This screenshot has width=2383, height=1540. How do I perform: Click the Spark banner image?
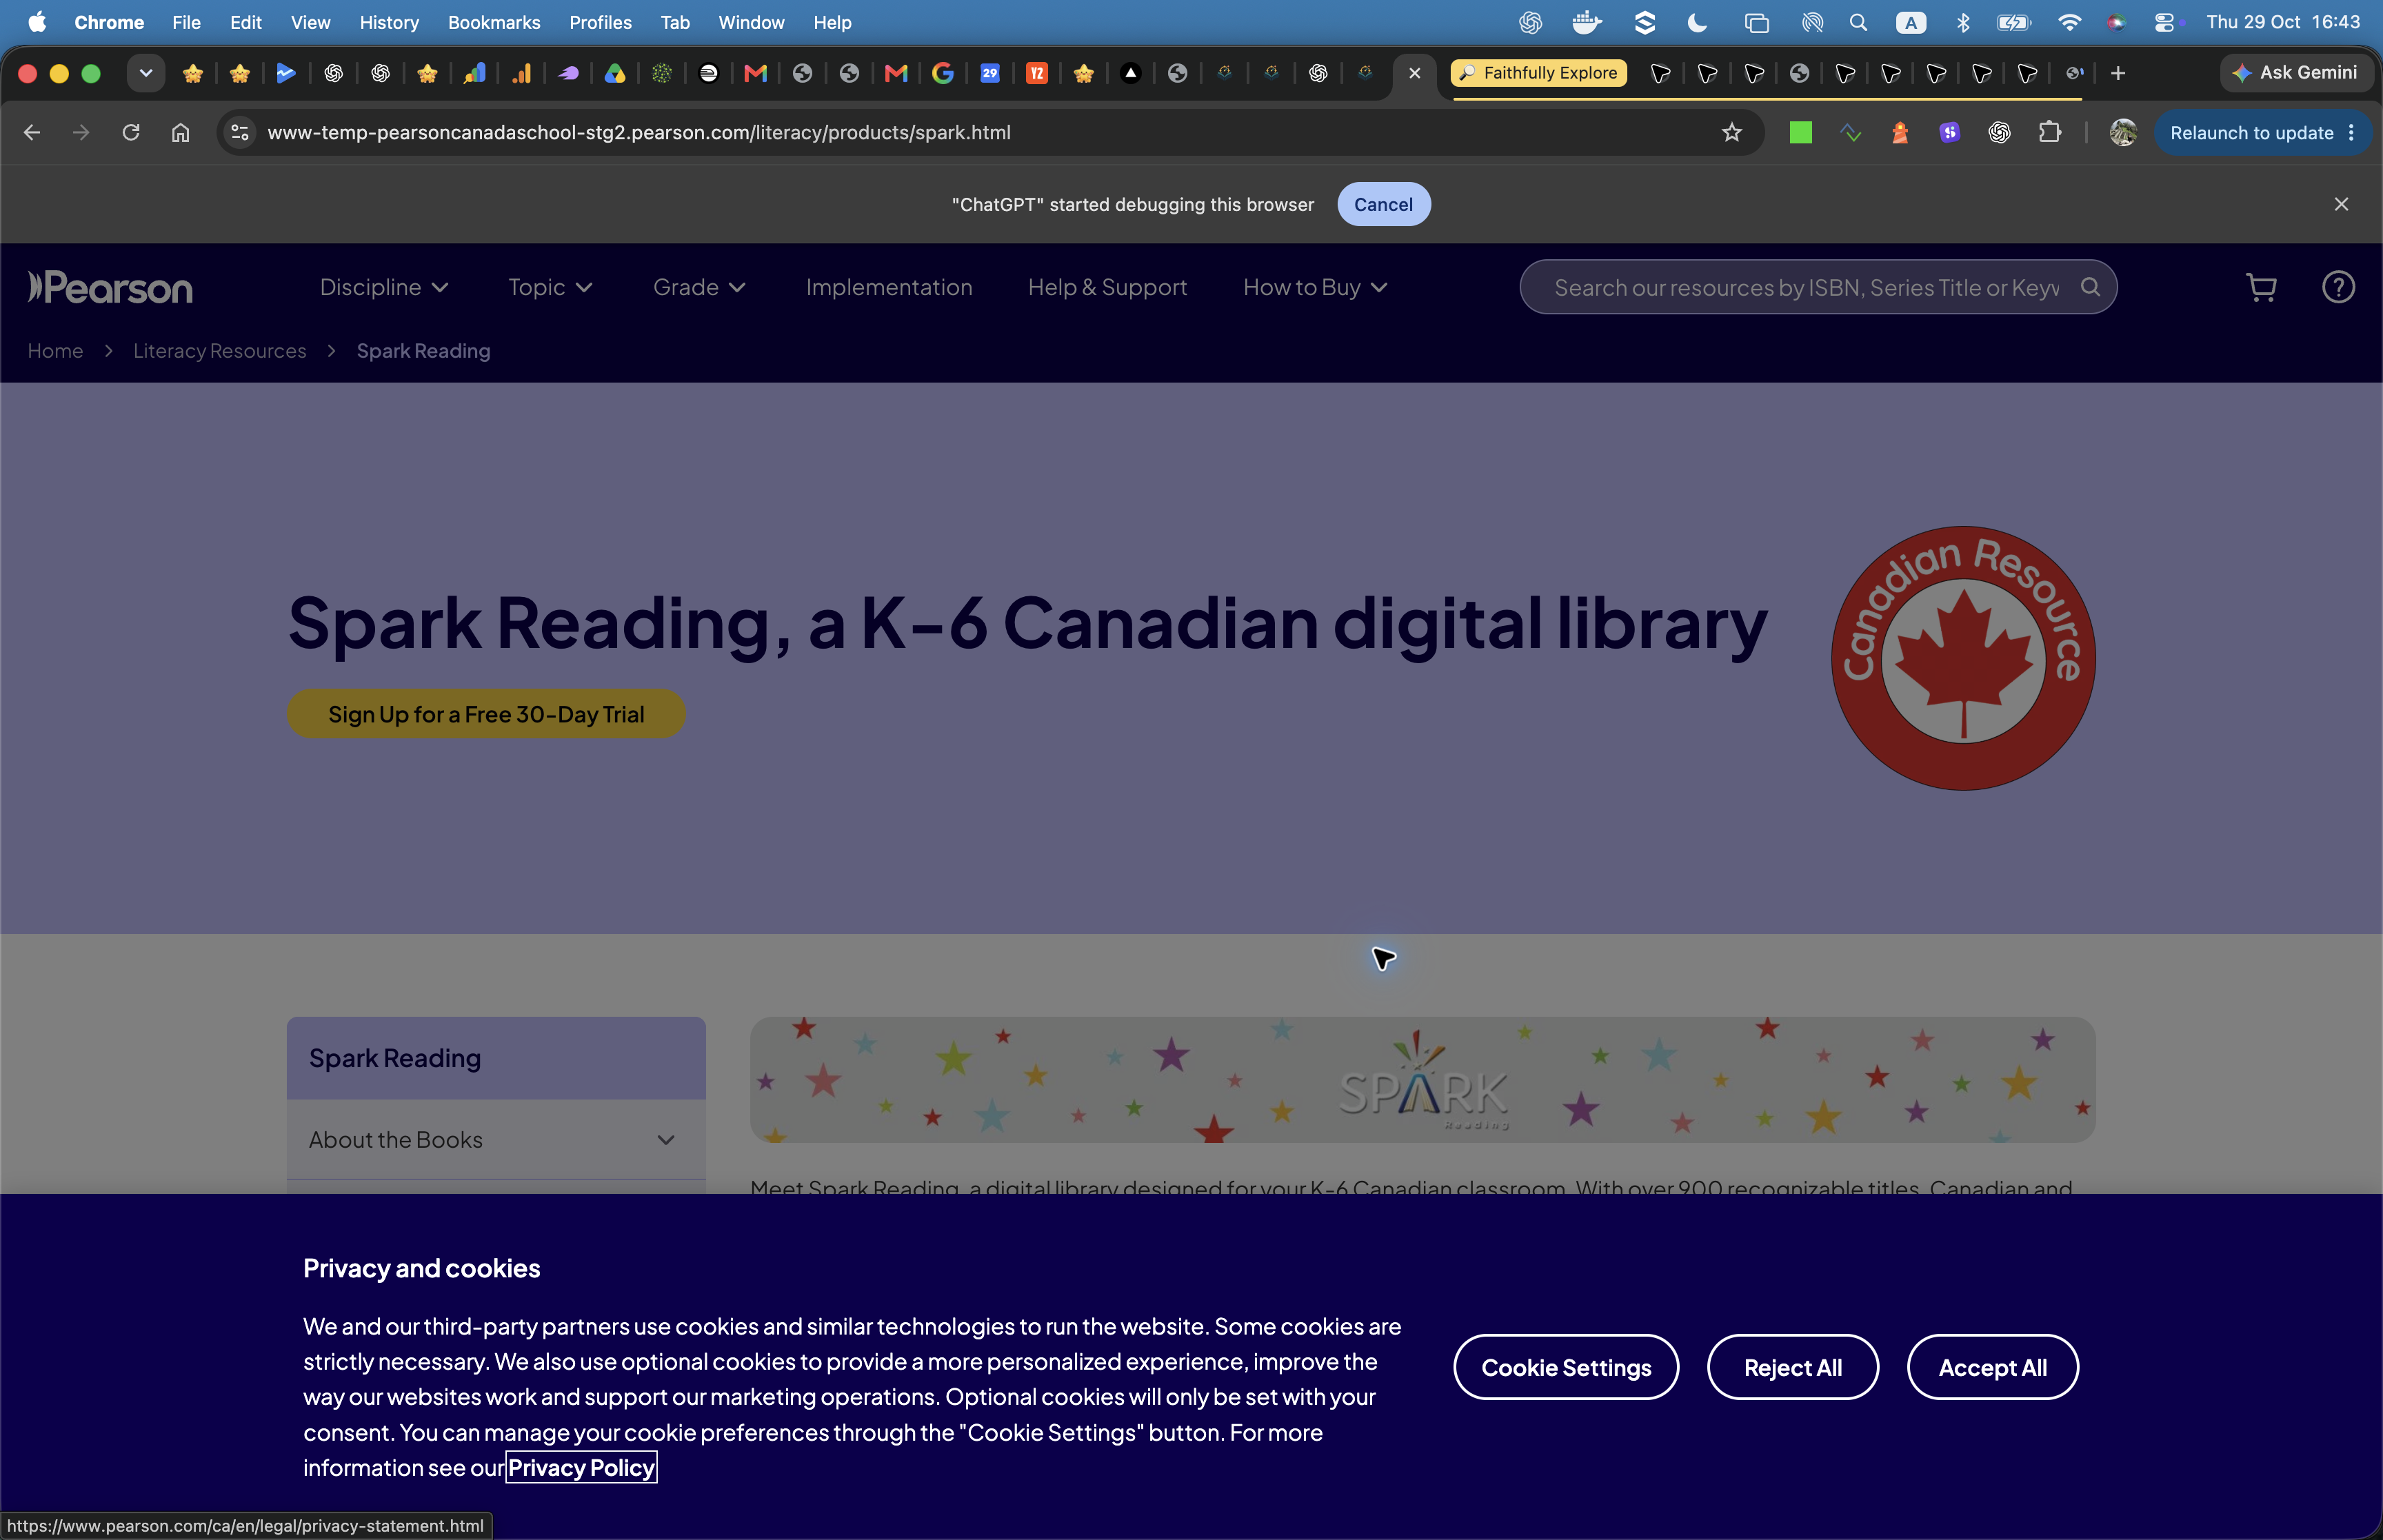[1422, 1080]
